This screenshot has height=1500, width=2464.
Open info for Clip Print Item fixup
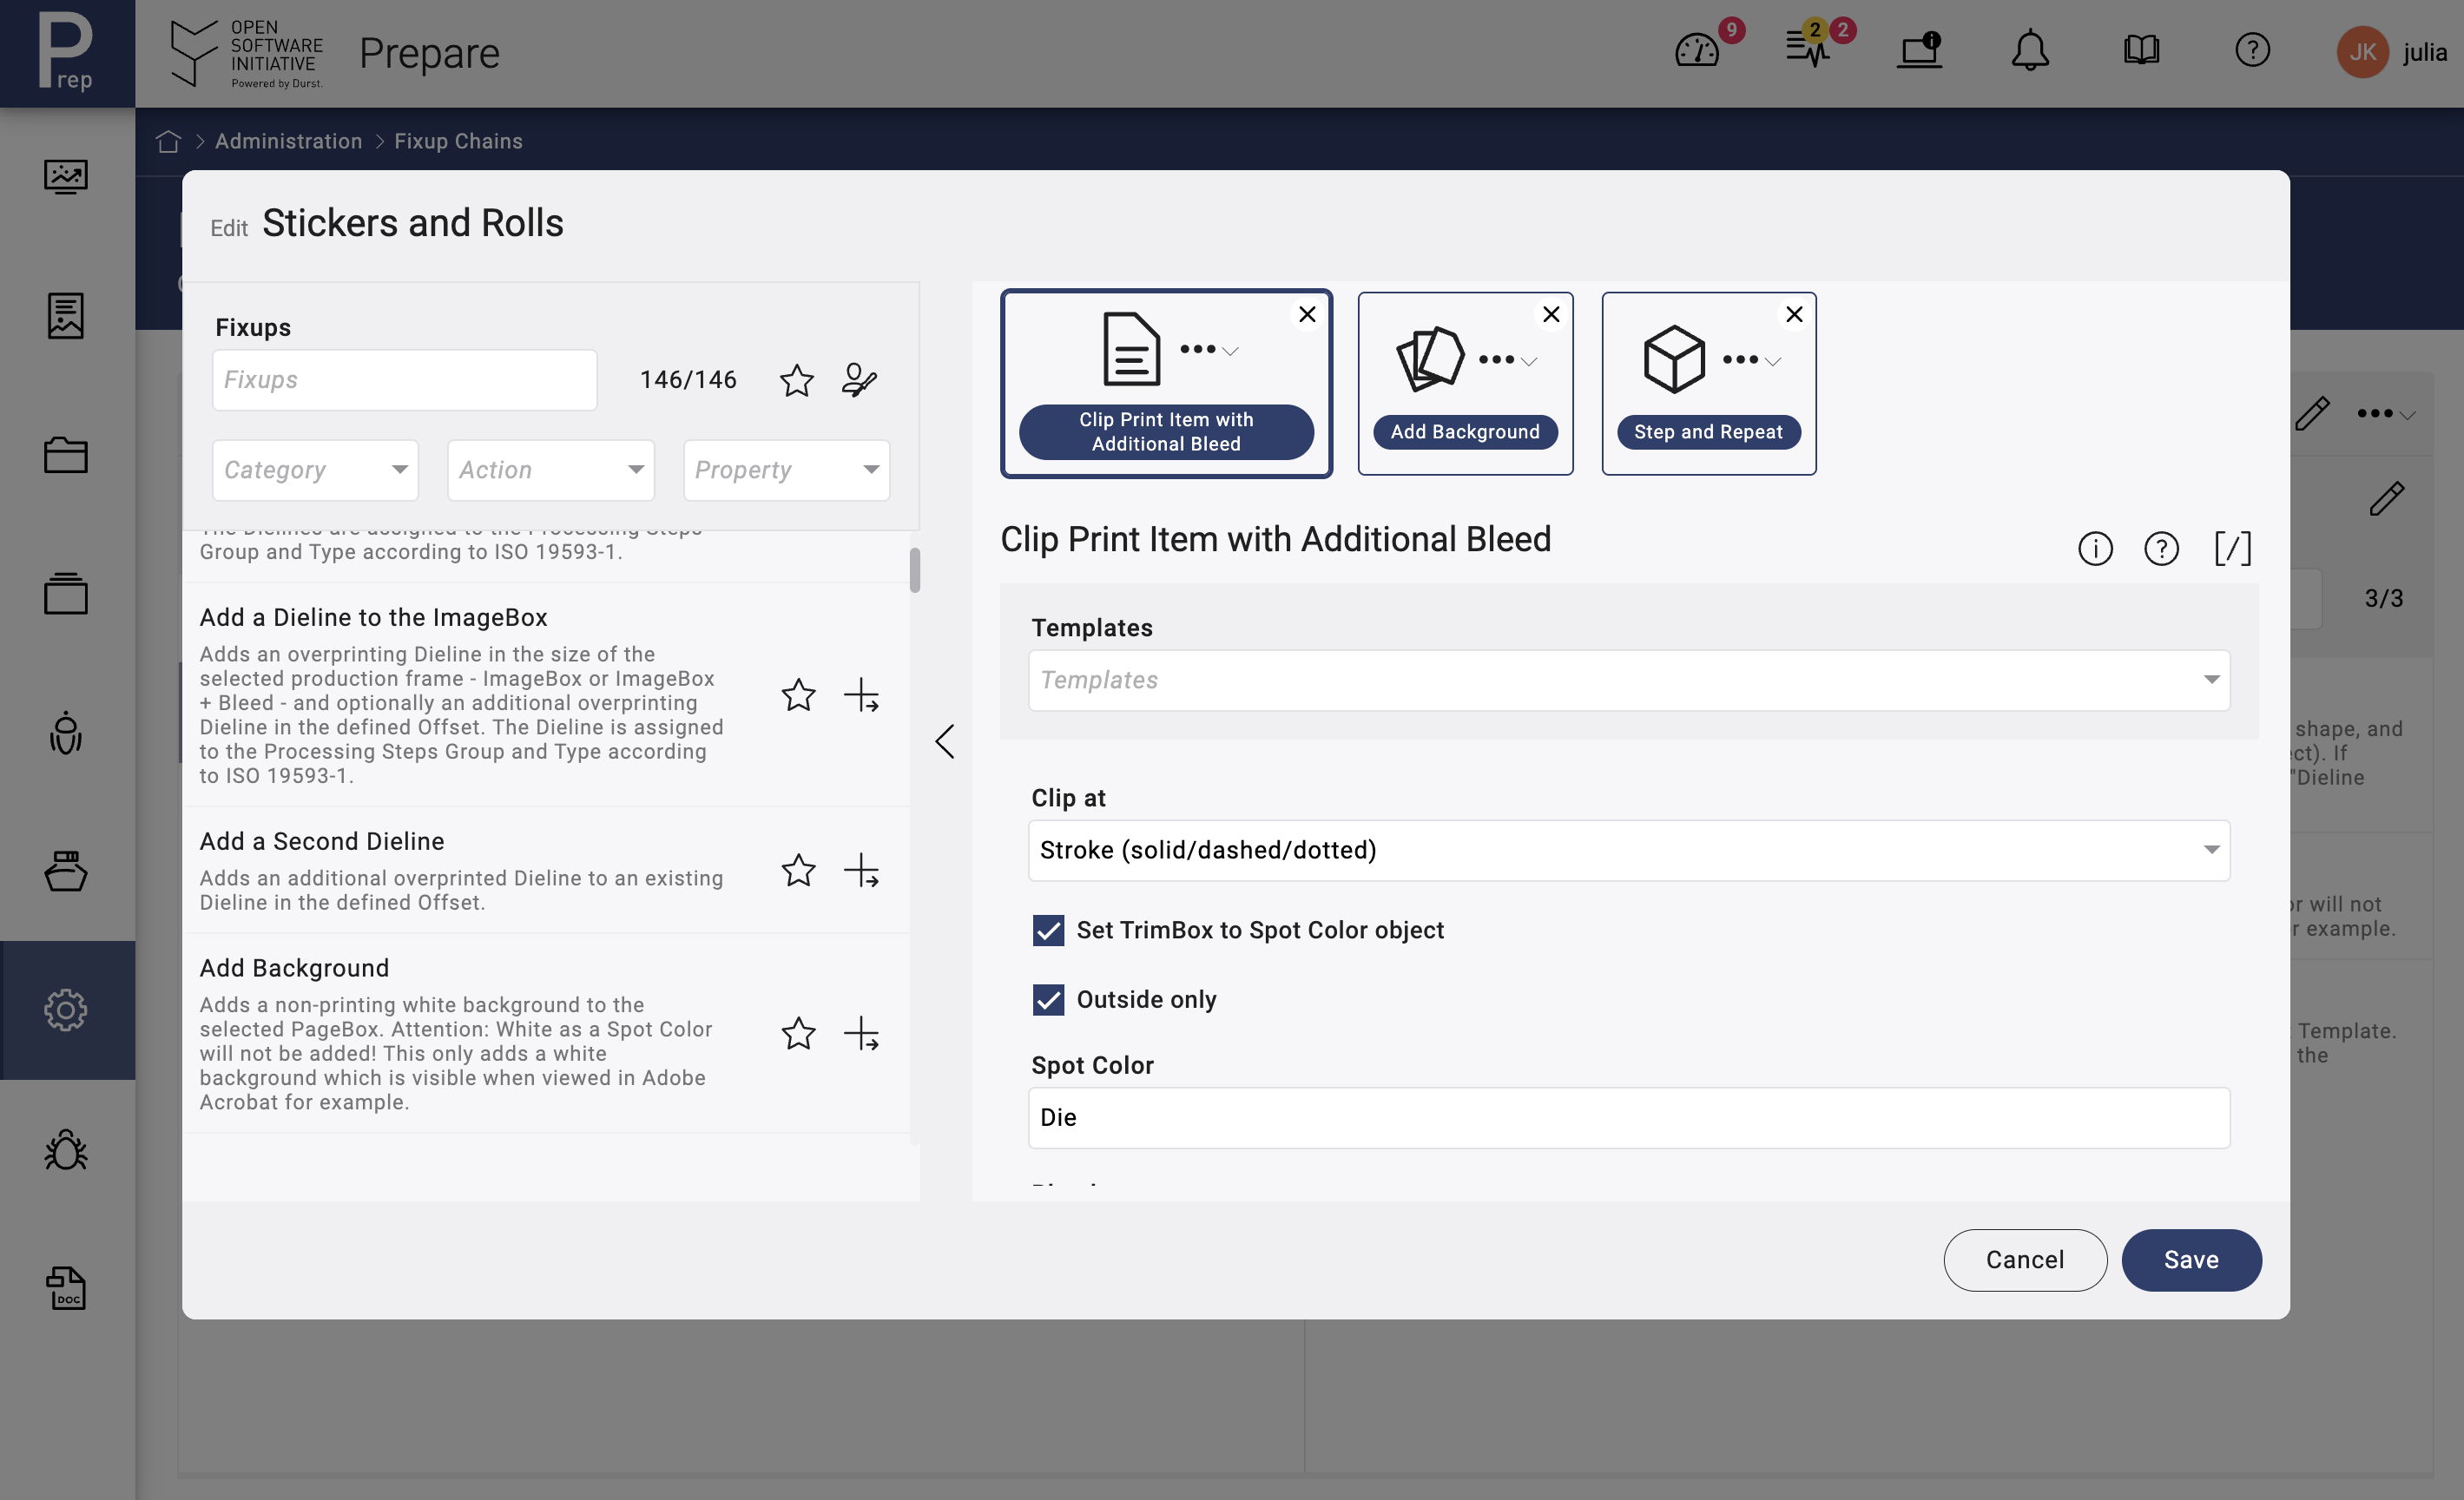click(2095, 548)
